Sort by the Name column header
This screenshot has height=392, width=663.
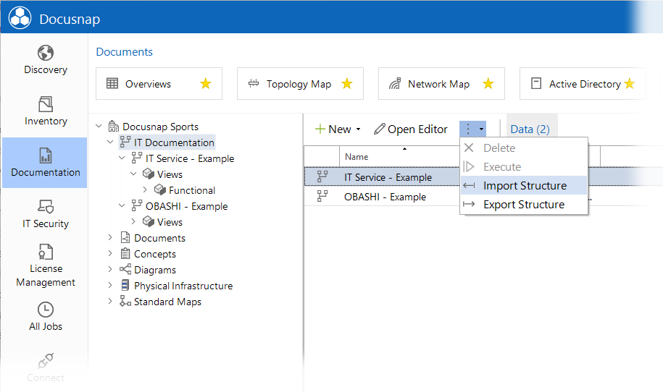(356, 157)
